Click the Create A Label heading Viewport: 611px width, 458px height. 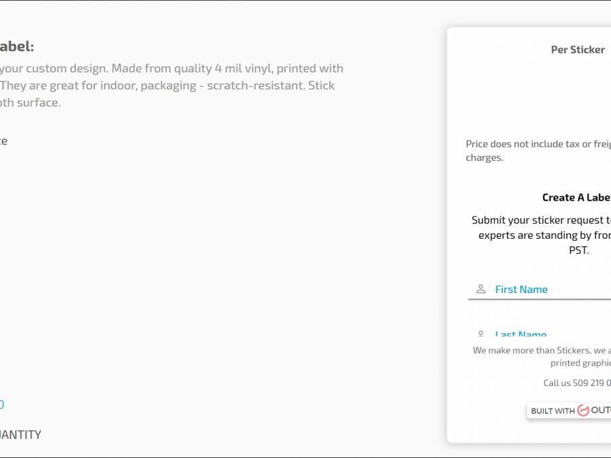[576, 197]
